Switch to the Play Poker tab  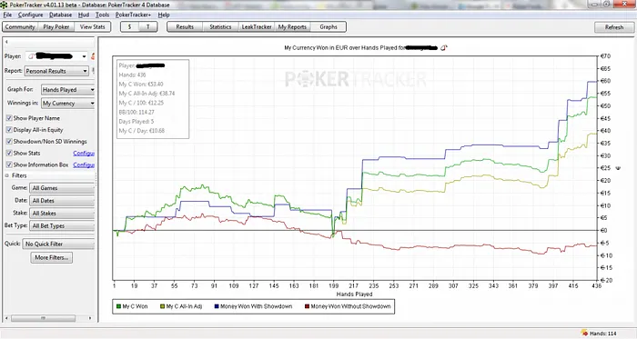coord(56,26)
